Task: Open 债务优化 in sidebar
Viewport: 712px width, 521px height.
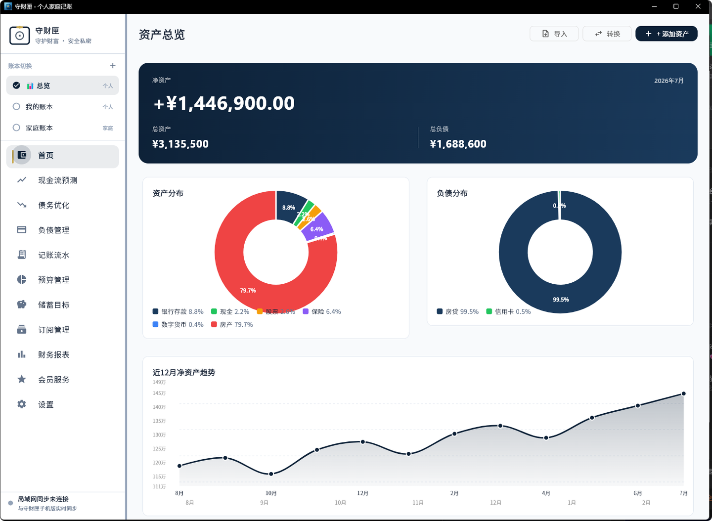Action: [54, 205]
